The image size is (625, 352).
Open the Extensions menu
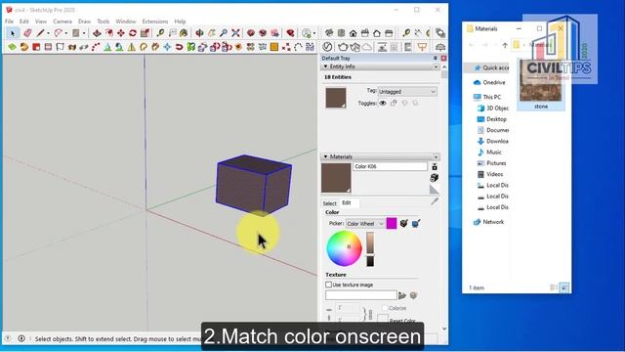(155, 22)
